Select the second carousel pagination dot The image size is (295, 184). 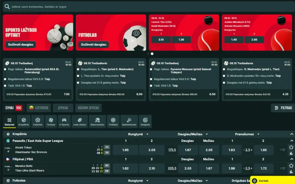tap(152, 54)
